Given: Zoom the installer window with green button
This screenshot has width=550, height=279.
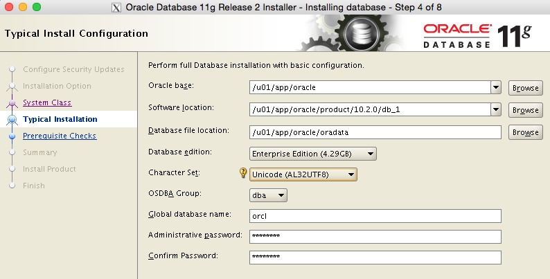Looking at the screenshot, I should [x=37, y=7].
